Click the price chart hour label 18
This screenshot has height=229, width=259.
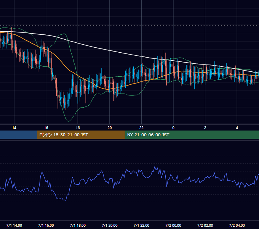[78, 128]
